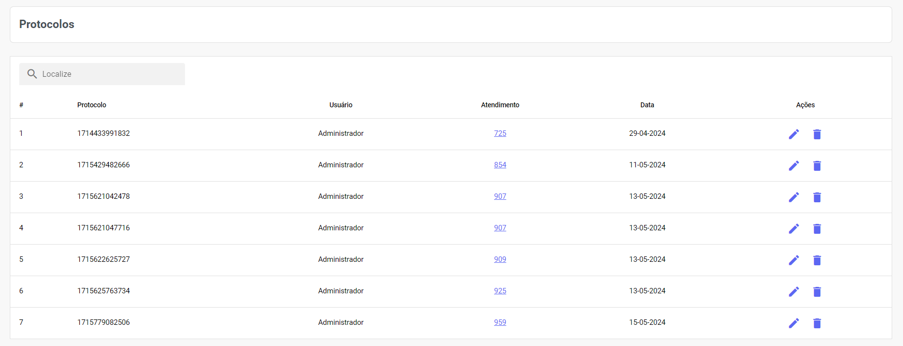Click the # column header
The height and width of the screenshot is (346, 903).
click(x=21, y=105)
